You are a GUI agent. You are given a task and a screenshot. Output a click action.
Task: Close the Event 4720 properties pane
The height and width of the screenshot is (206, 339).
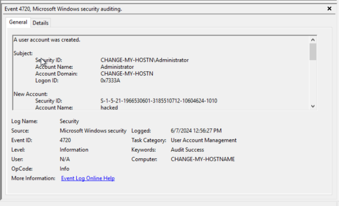click(329, 9)
